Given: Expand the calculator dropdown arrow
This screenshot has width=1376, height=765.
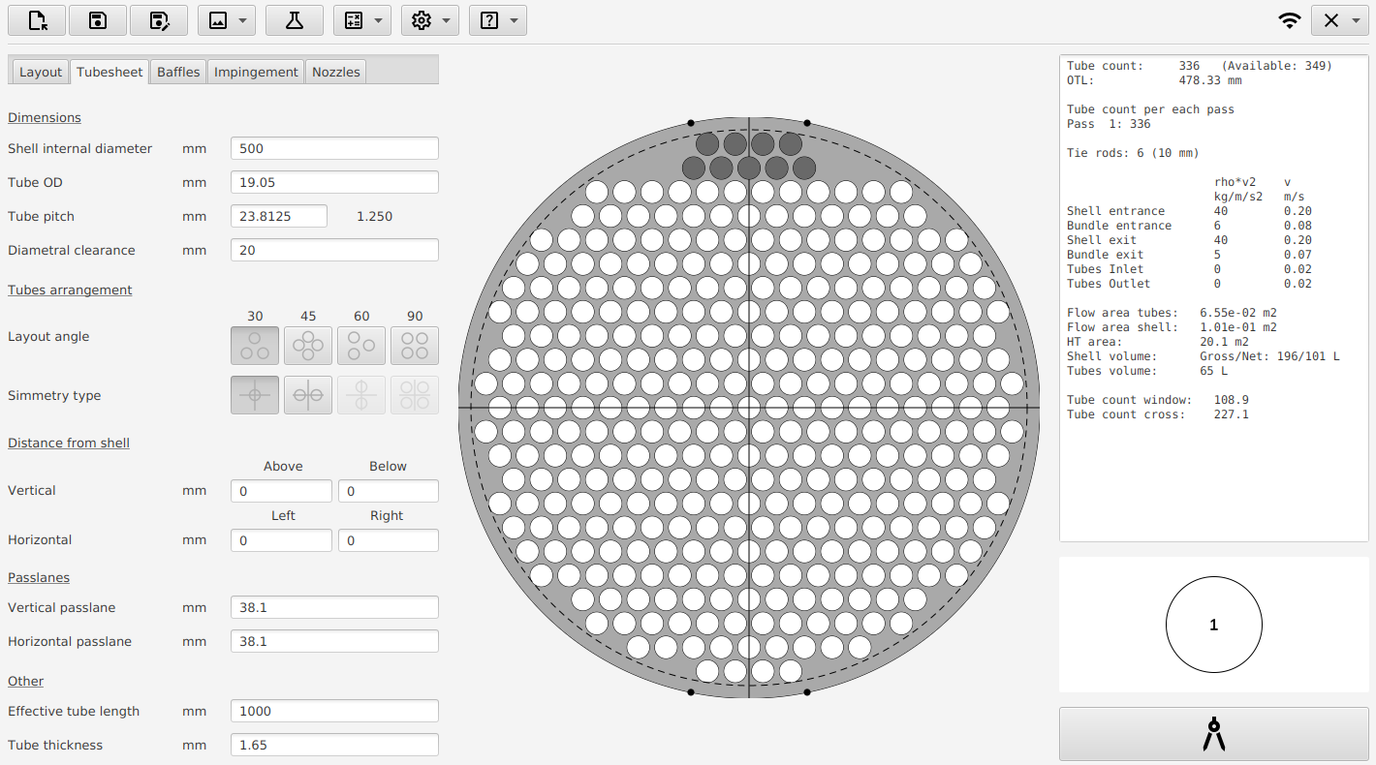Looking at the screenshot, I should pos(377,20).
